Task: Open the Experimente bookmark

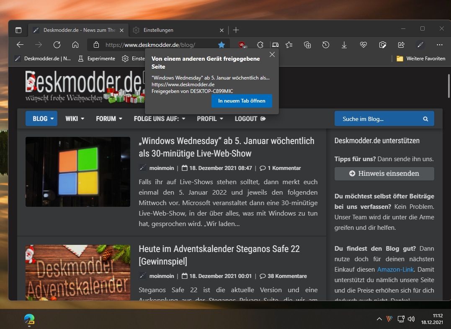Action: coord(97,58)
